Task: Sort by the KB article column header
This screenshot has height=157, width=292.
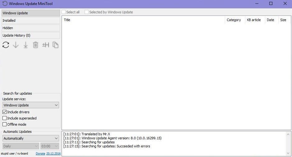Action: point(255,20)
